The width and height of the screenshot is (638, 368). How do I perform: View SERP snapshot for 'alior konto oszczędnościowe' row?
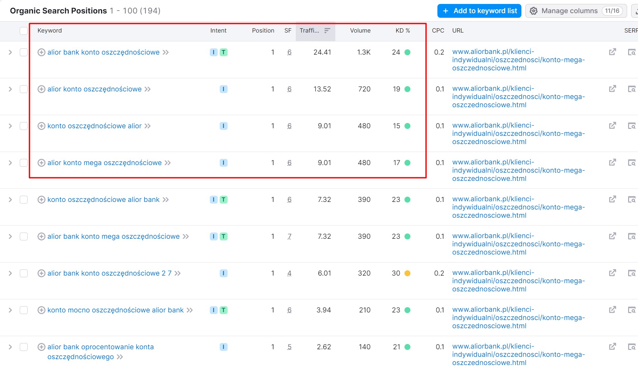pyautogui.click(x=631, y=89)
